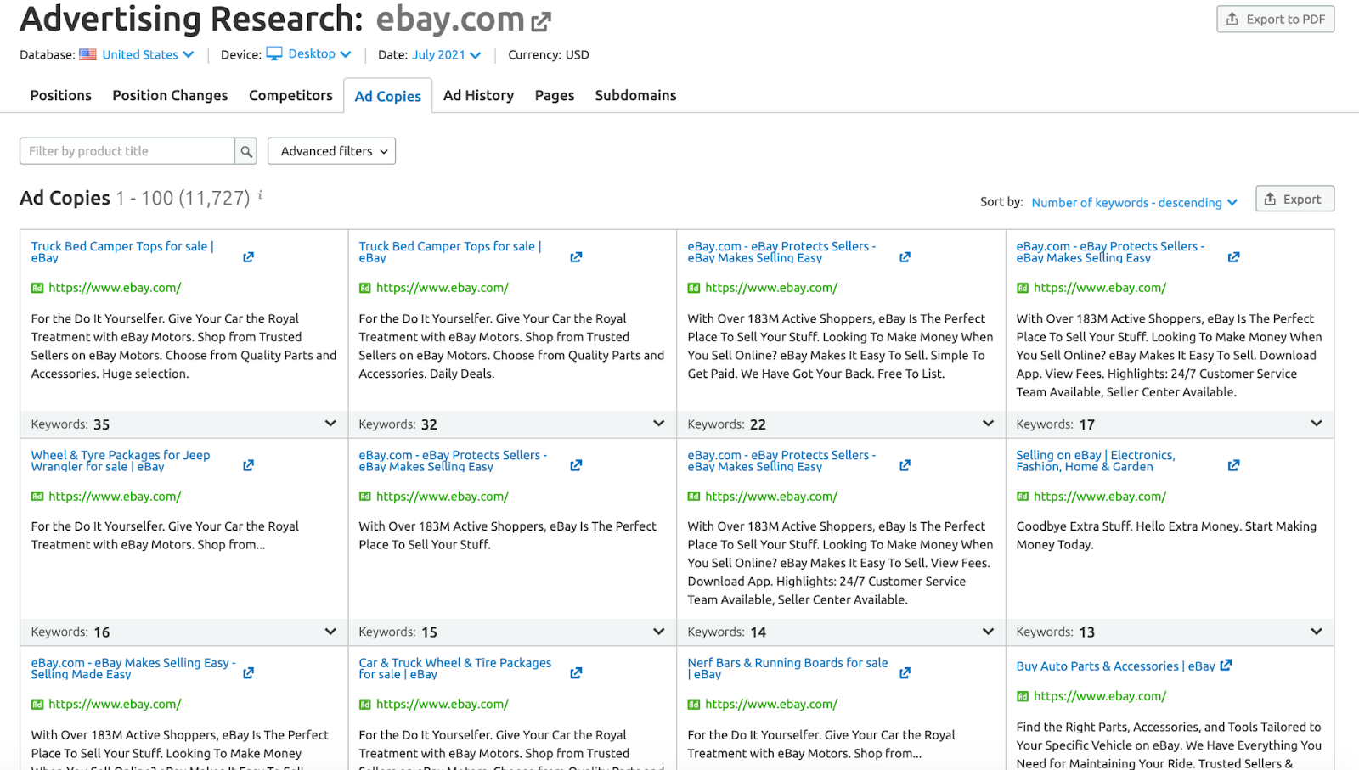Click the ebay.com domain name in the heading

click(450, 19)
